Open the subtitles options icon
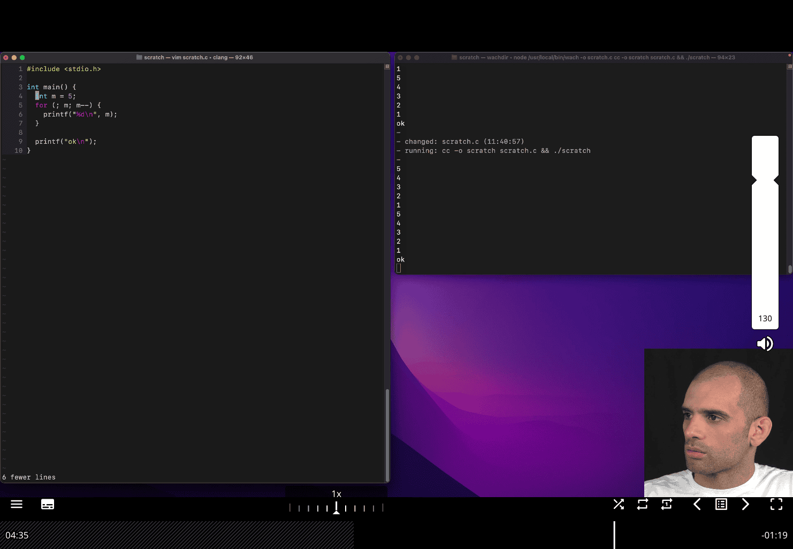The image size is (793, 549). 48,504
